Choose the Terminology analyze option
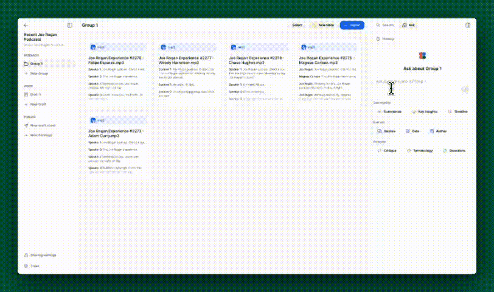The width and height of the screenshot is (494, 292). (420, 151)
